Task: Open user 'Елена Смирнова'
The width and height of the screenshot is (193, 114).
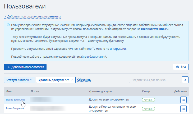Action: click(15, 108)
